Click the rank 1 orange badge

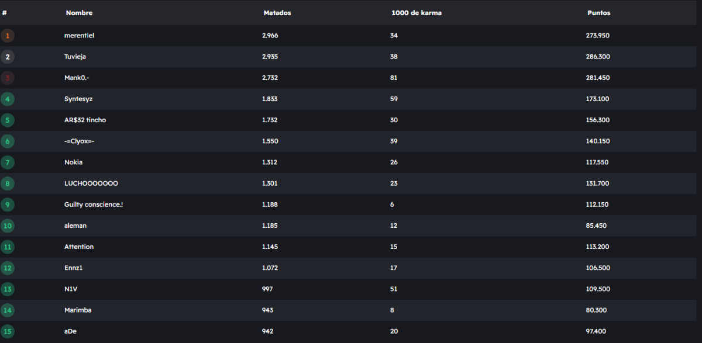pos(8,36)
